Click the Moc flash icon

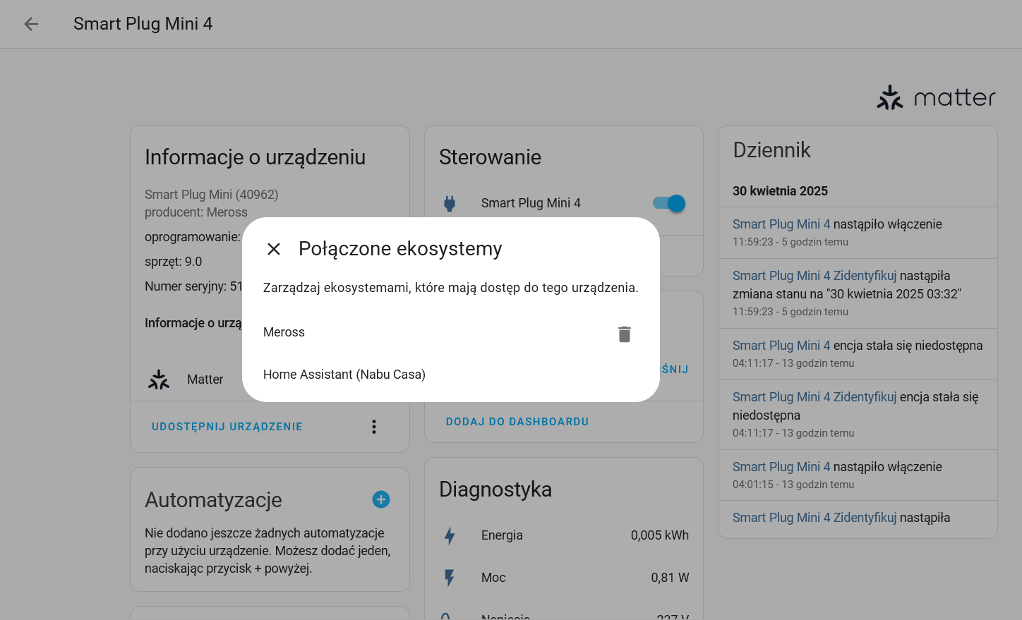pyautogui.click(x=450, y=578)
